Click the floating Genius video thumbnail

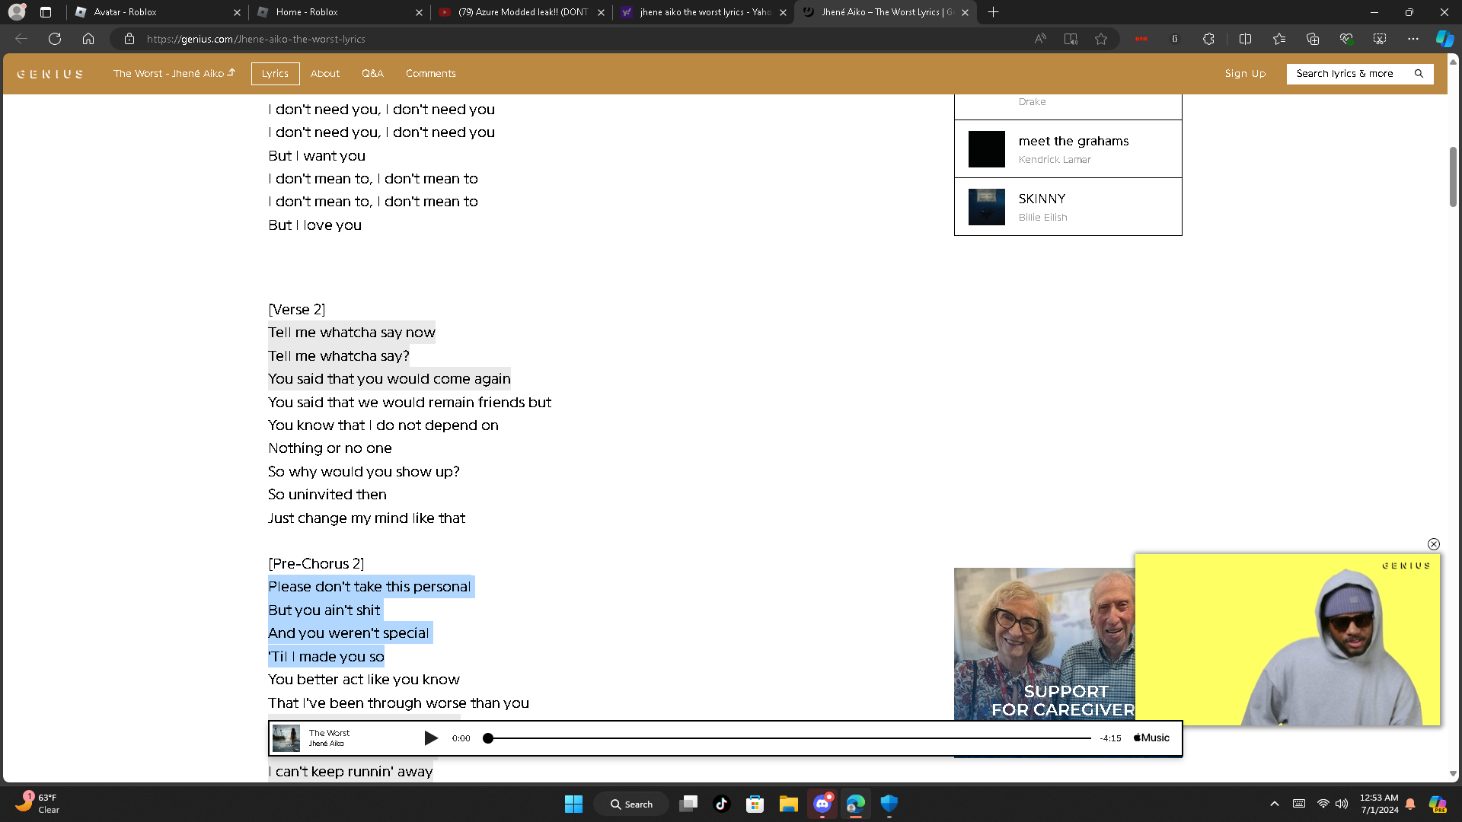point(1288,640)
